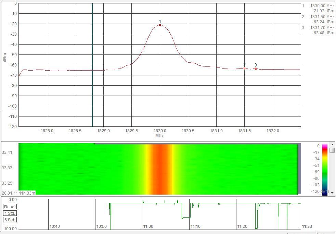This screenshot has width=336, height=234.
Task: Click marker 3 level -63.48 dBm
Action: pyautogui.click(x=323, y=33)
